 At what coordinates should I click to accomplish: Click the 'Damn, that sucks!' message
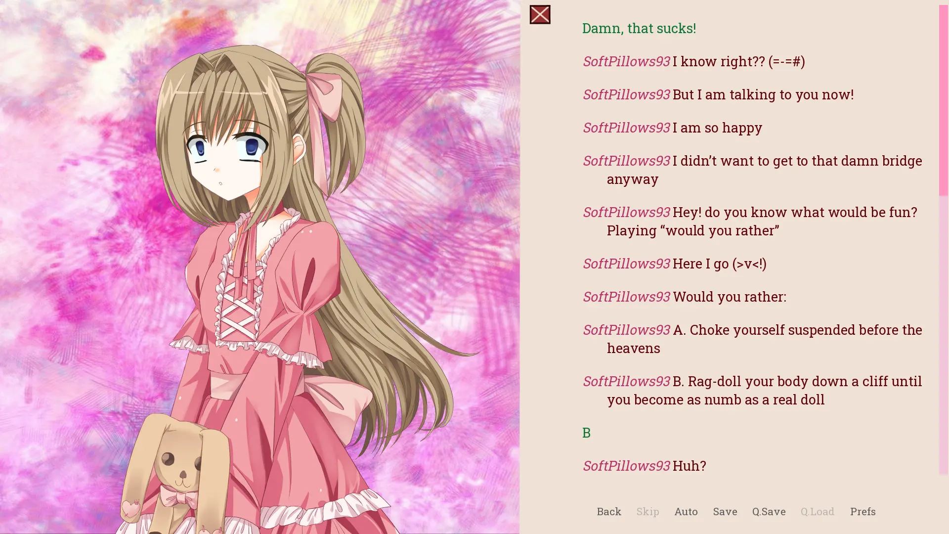(639, 28)
